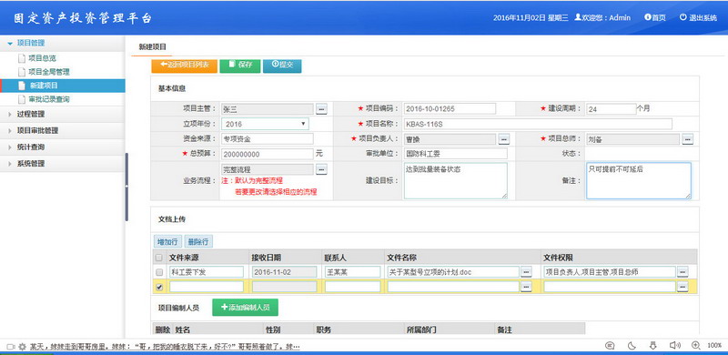Uncheck the empty yellow row checkbox
The image size is (728, 355).
159,287
